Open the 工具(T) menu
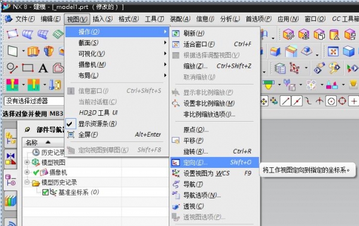Screen dimensions: 359x226 pos(154,19)
